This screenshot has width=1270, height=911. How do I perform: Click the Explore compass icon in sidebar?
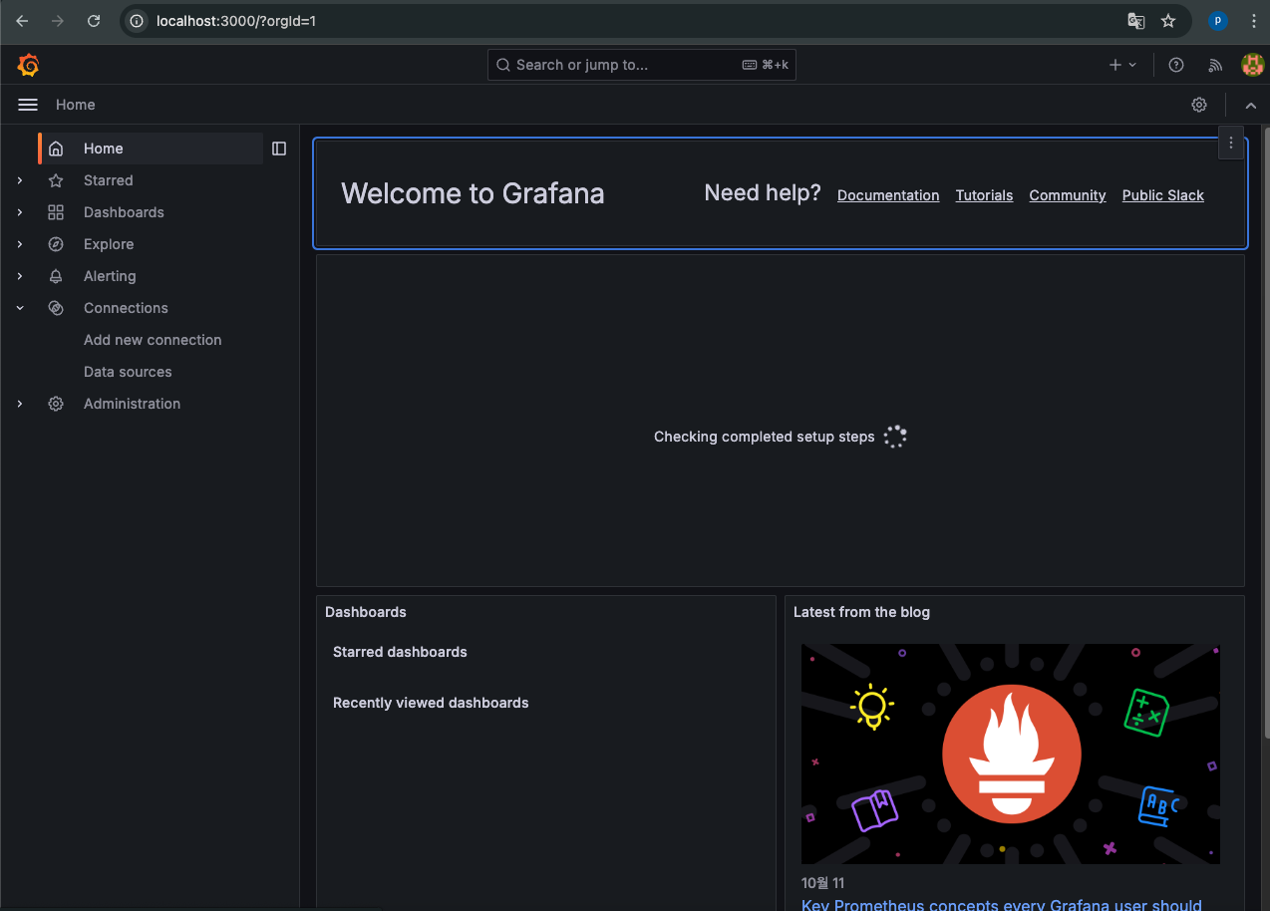pyautogui.click(x=56, y=244)
